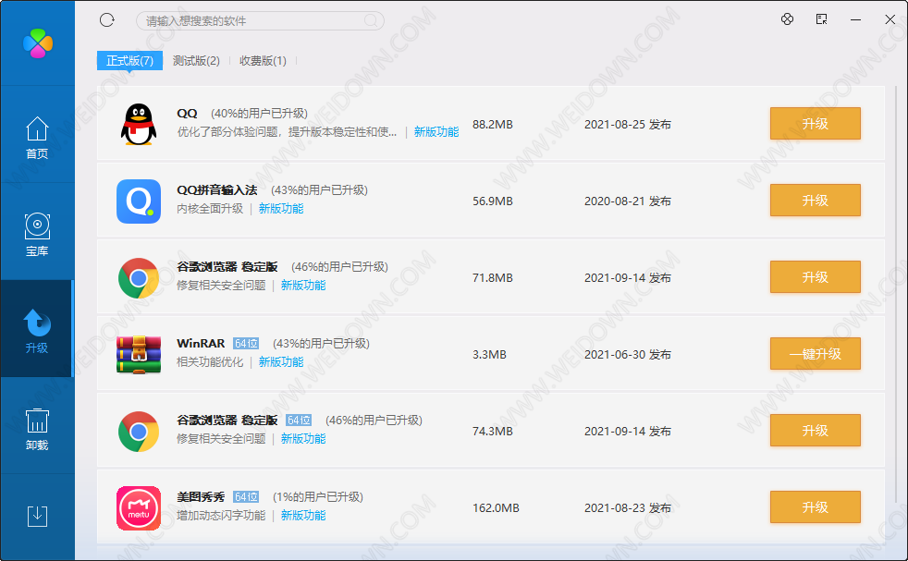Click 升级 button for 美图秀秀
The height and width of the screenshot is (561, 908).
click(x=815, y=507)
